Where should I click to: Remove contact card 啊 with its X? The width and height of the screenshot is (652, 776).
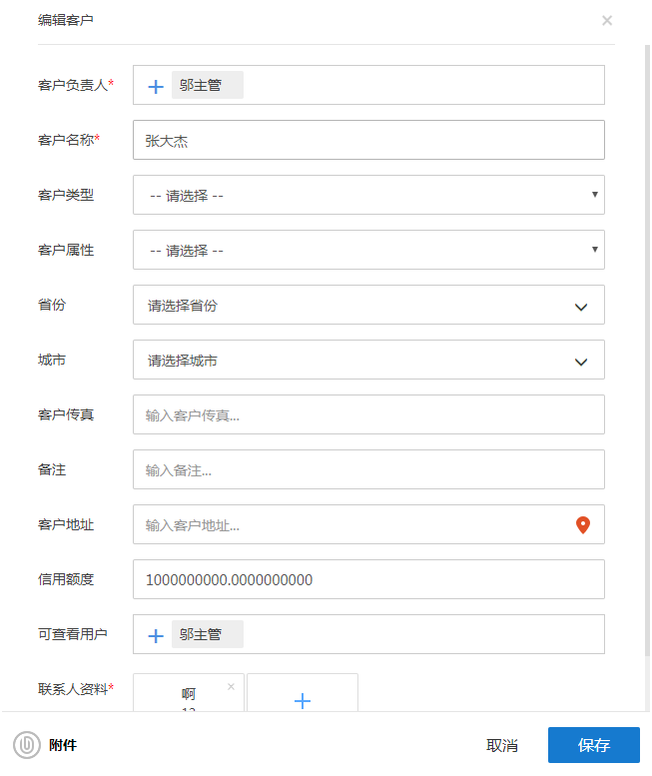[x=231, y=686]
